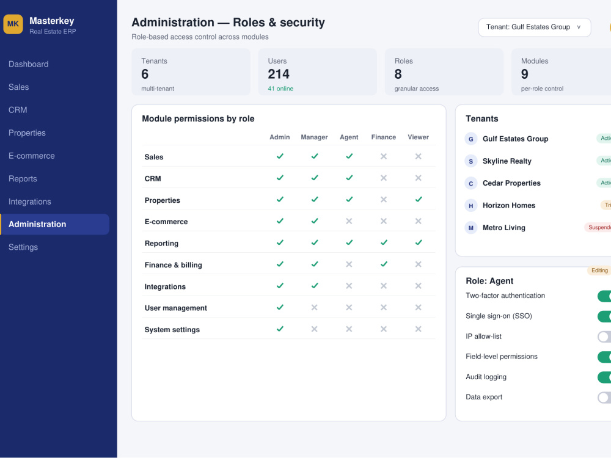Open CRM from the sidebar
Image resolution: width=611 pixels, height=458 pixels.
[18, 110]
